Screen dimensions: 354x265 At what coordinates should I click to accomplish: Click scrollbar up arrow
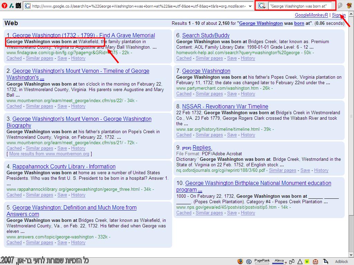[x=351, y=14]
